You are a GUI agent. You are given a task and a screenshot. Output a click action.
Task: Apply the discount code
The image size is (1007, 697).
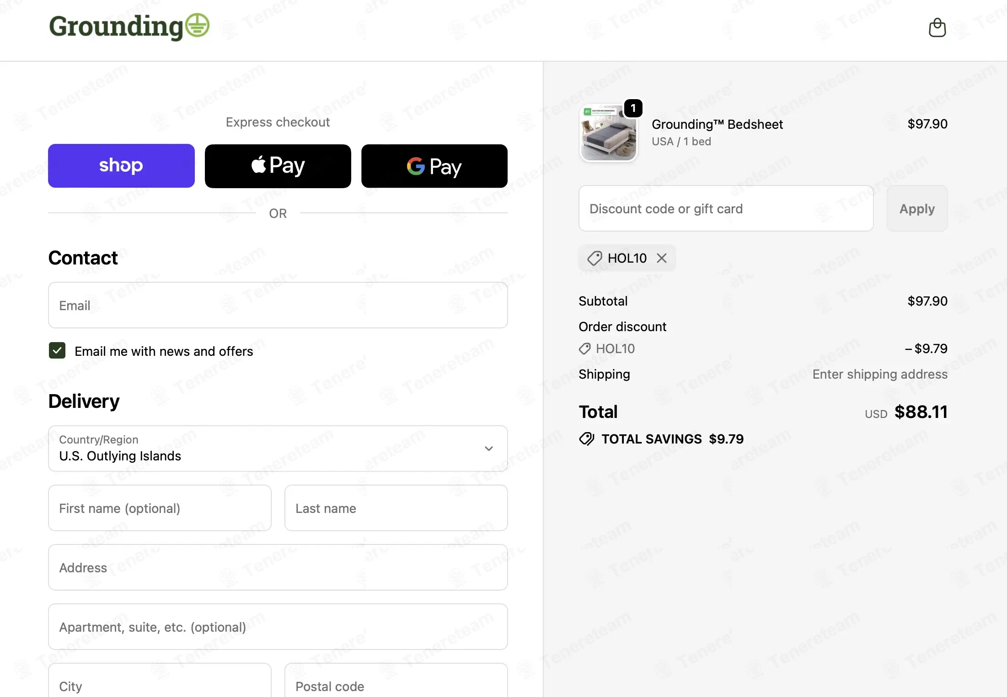click(x=917, y=208)
